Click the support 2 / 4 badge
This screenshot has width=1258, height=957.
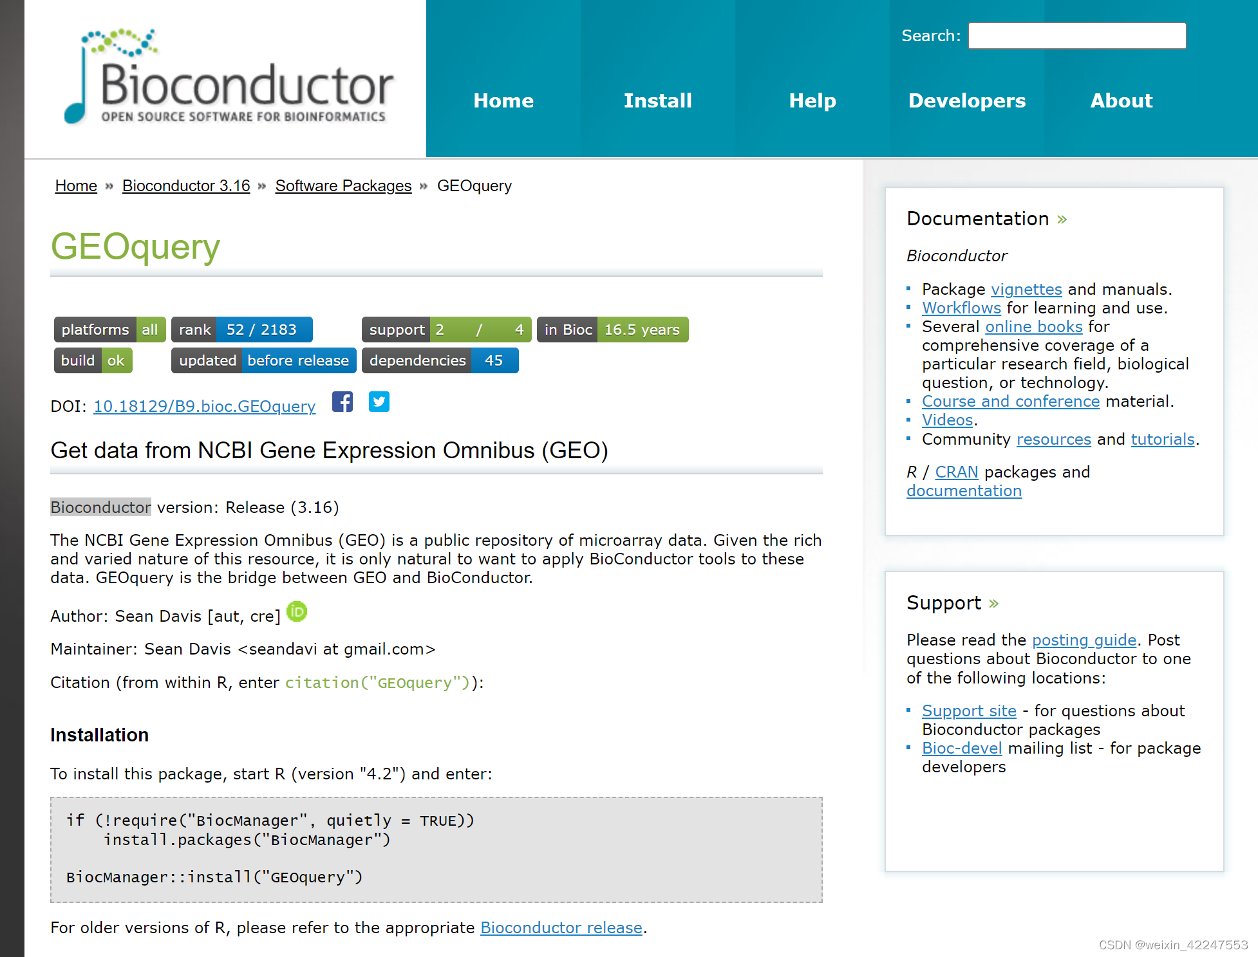click(446, 330)
